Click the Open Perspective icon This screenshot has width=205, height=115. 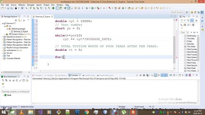[x=187, y=12]
